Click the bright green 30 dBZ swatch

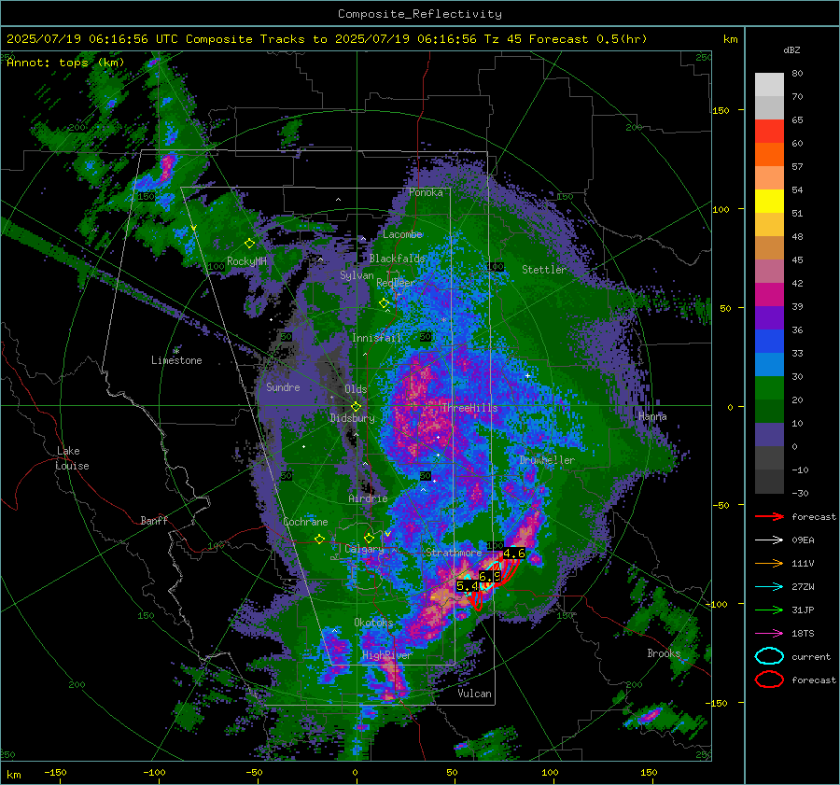coord(769,388)
